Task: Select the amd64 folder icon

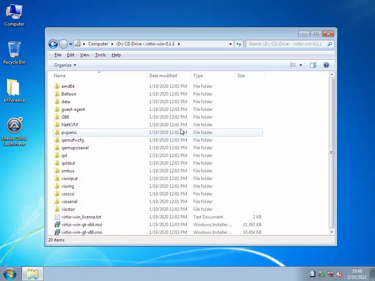Action: point(57,86)
